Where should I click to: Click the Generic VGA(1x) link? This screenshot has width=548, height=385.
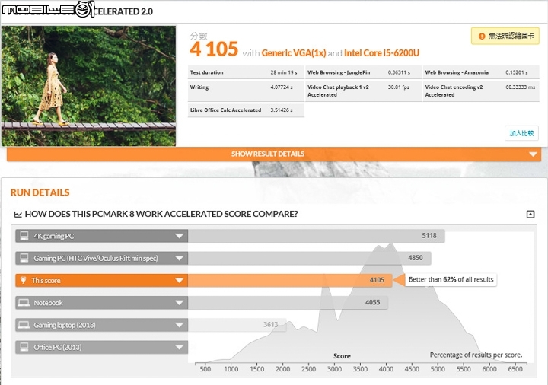tap(294, 53)
